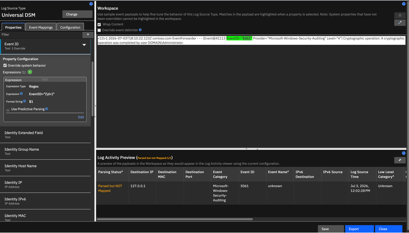Viewport: 409px width, 233px height.
Task: Click the Event ID column header
Action: pos(252,174)
